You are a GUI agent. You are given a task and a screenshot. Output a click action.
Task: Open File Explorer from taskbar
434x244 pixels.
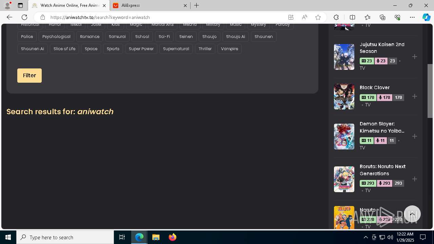(x=156, y=237)
